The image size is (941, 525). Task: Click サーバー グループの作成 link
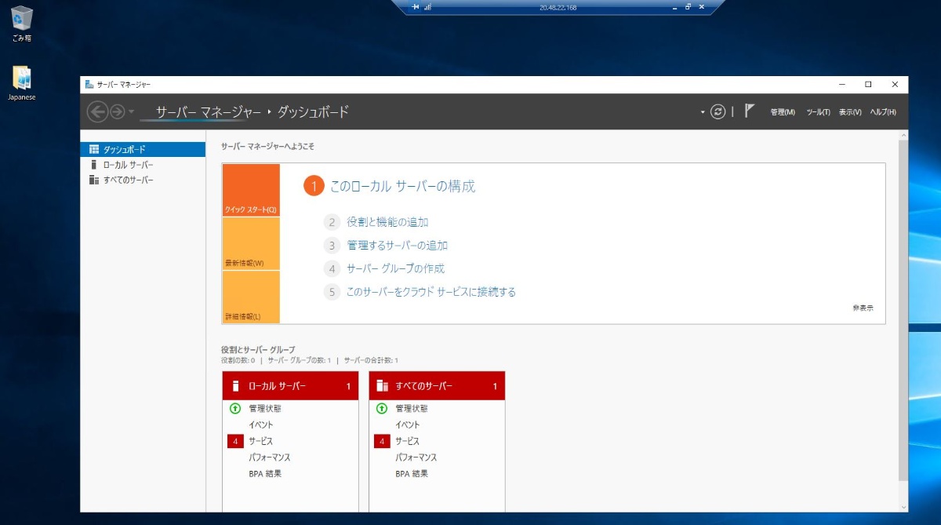coord(395,268)
